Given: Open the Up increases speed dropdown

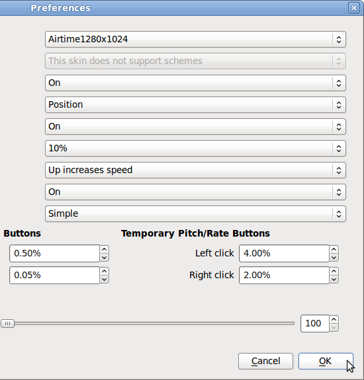Looking at the screenshot, I should 195,170.
